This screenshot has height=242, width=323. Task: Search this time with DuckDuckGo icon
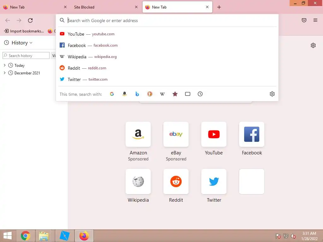[x=150, y=94]
